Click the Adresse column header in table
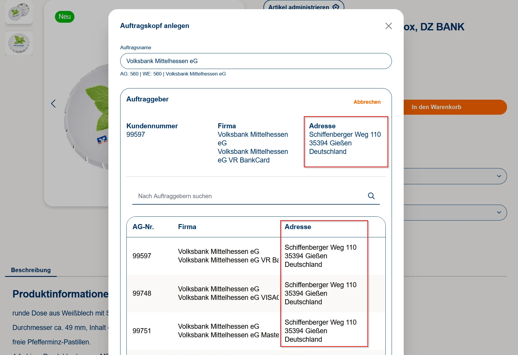The image size is (518, 355). (x=298, y=227)
